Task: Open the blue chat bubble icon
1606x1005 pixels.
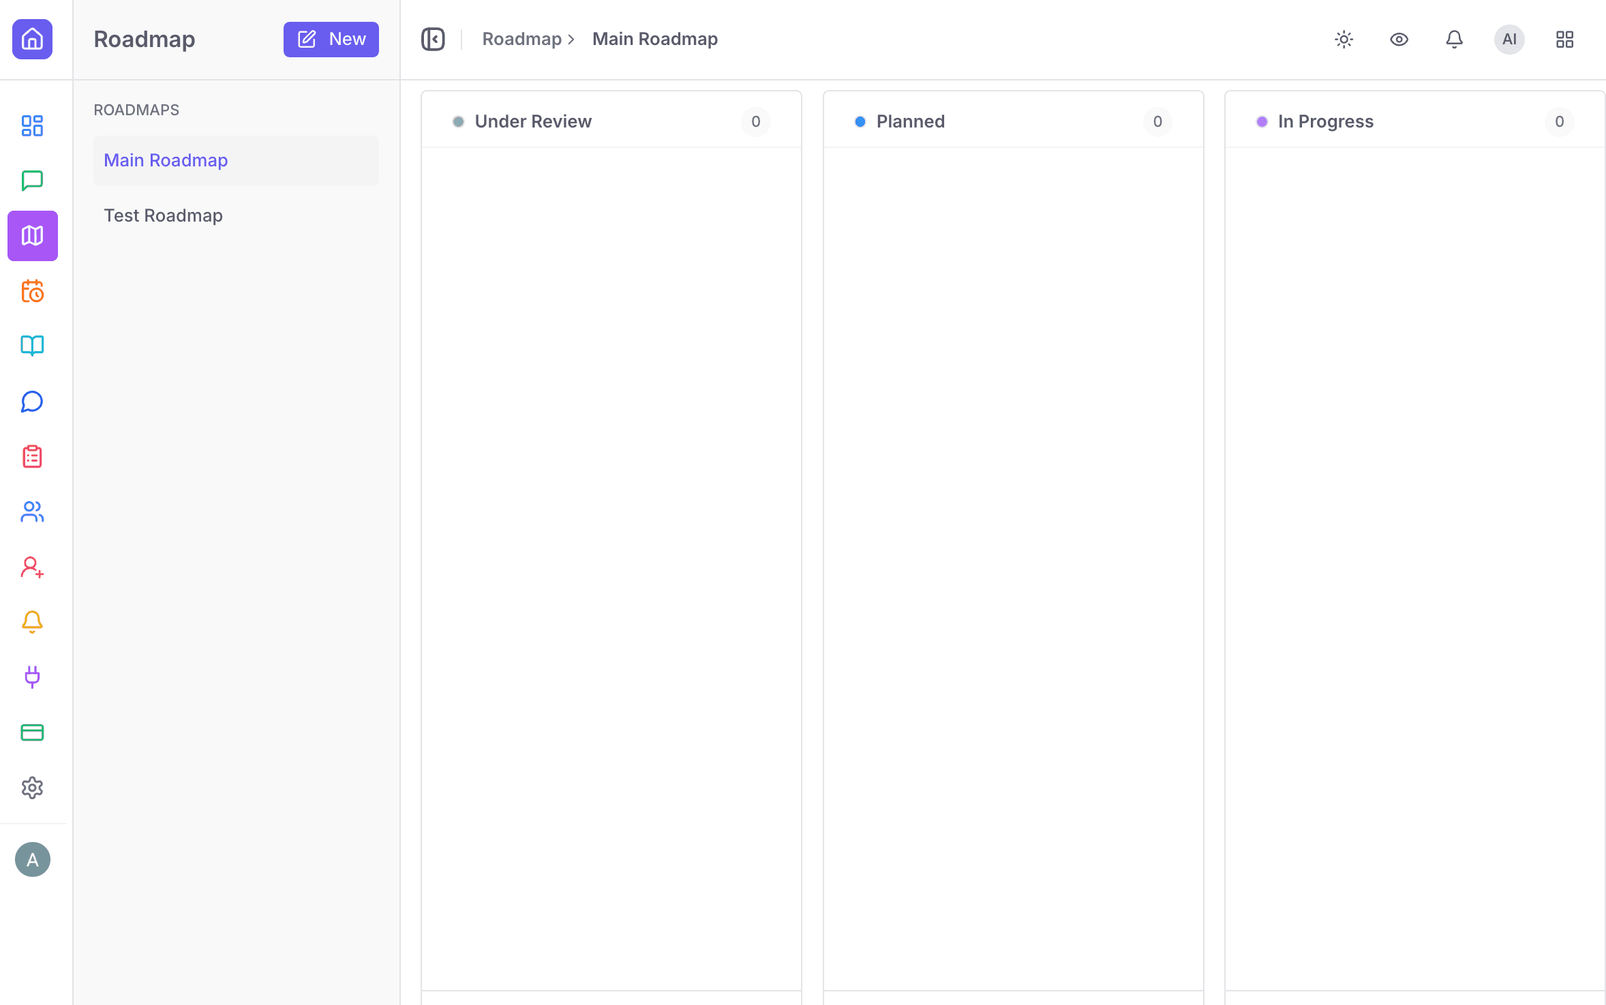Action: pyautogui.click(x=32, y=402)
